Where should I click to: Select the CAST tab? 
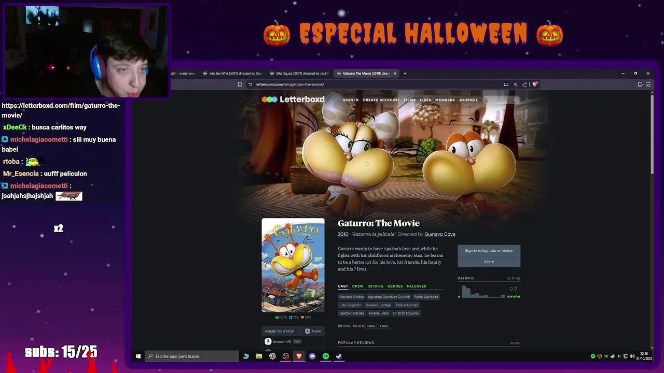[343, 286]
